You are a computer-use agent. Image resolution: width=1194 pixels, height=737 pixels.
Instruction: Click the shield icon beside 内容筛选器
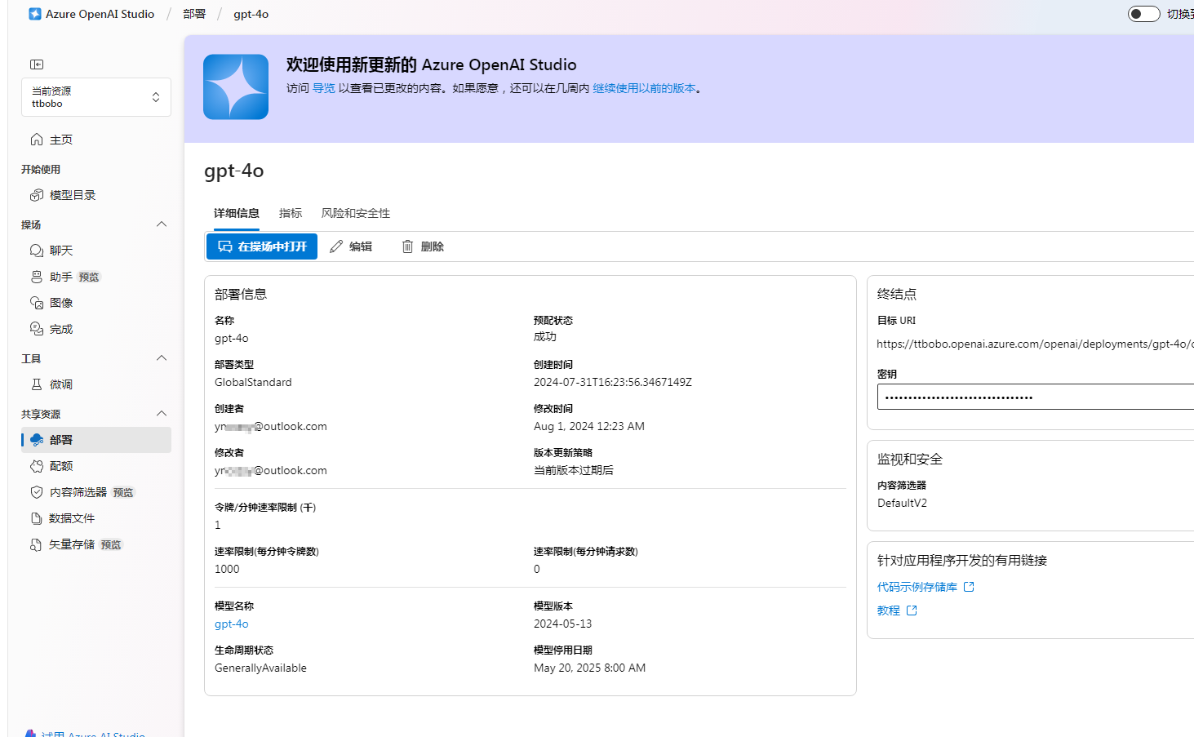(37, 492)
